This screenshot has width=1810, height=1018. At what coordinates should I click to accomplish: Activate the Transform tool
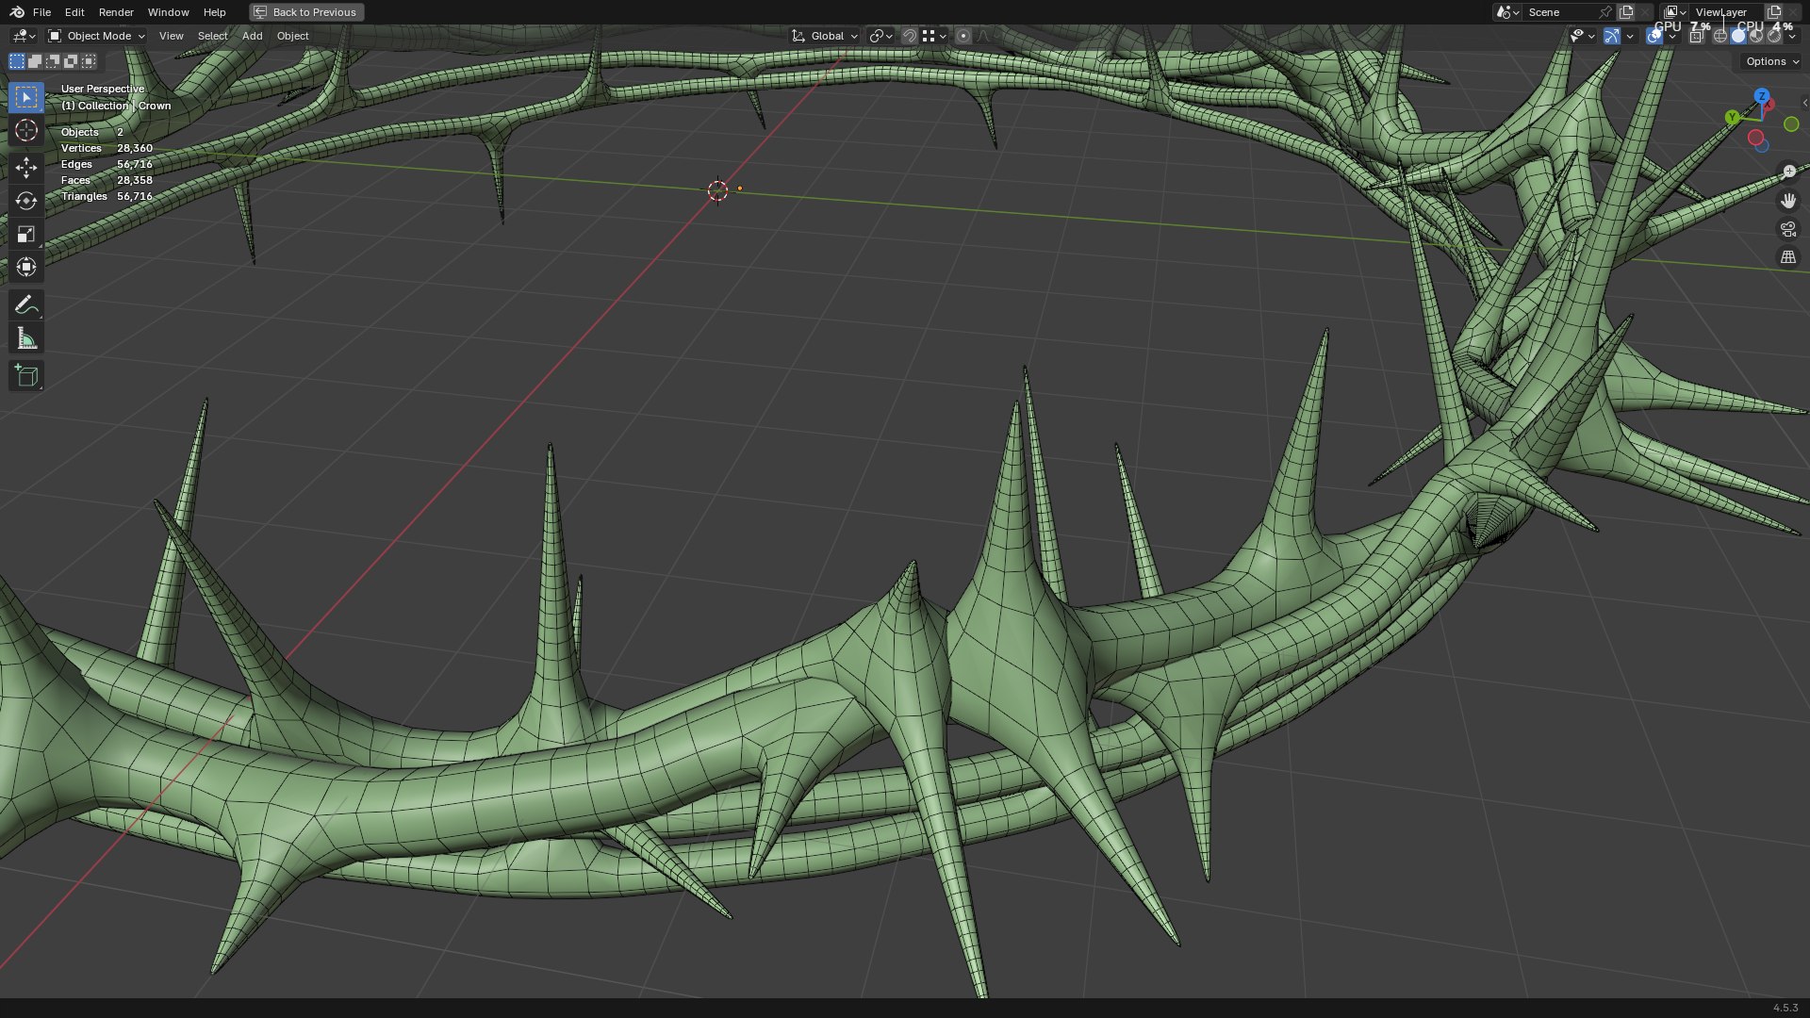tap(26, 267)
